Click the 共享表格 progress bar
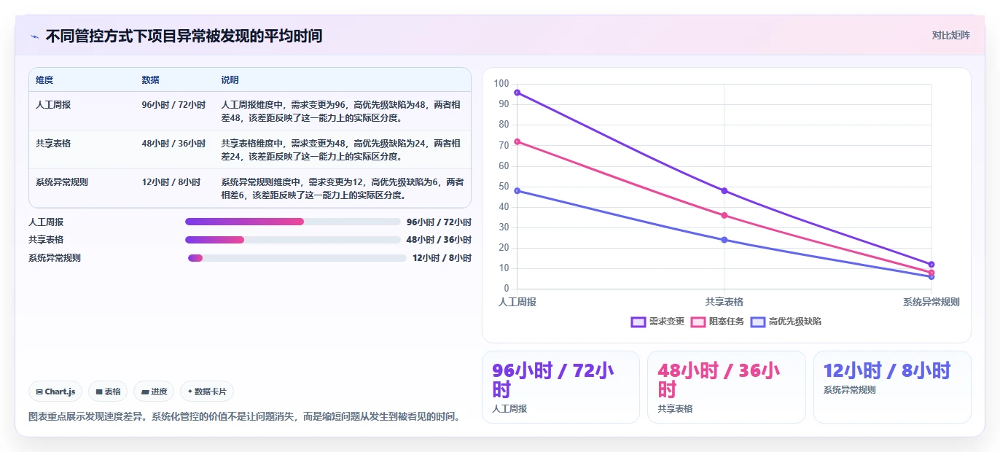The image size is (1000, 452). [293, 240]
